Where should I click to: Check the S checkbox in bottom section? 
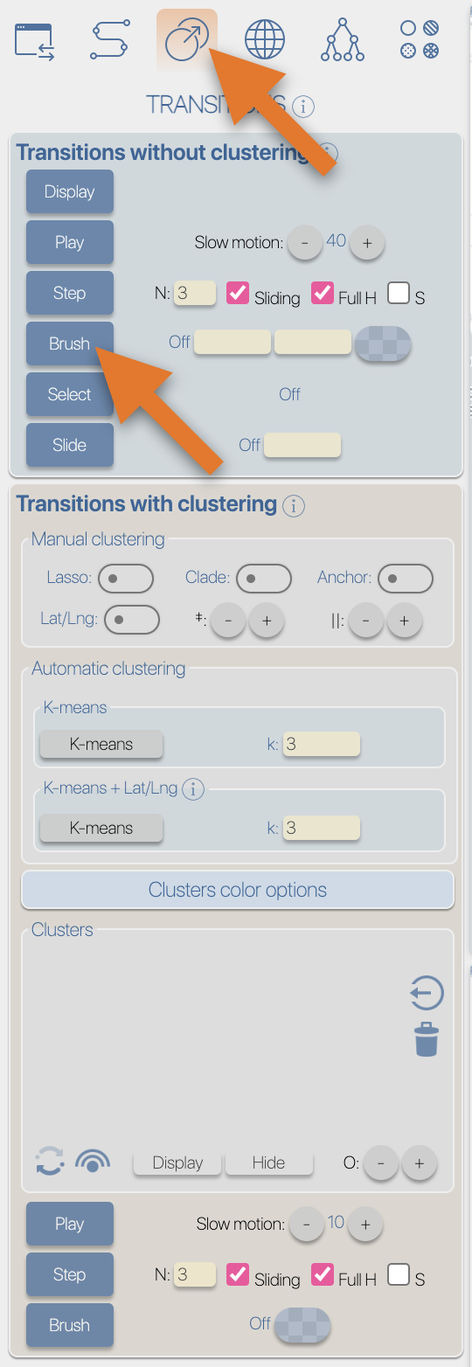(x=399, y=1275)
